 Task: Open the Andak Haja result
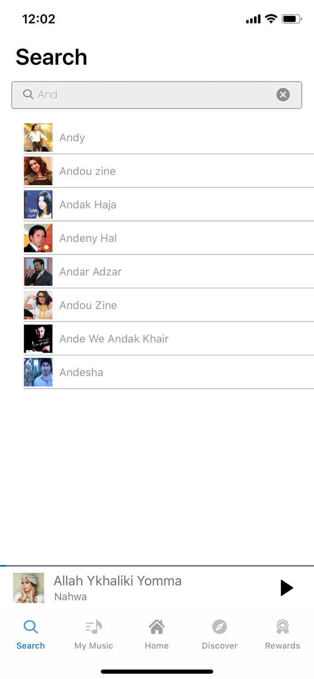(88, 205)
